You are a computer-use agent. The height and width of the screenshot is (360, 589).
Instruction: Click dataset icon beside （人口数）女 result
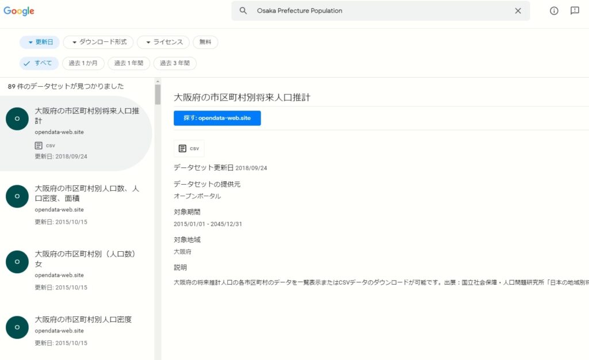pyautogui.click(x=17, y=262)
